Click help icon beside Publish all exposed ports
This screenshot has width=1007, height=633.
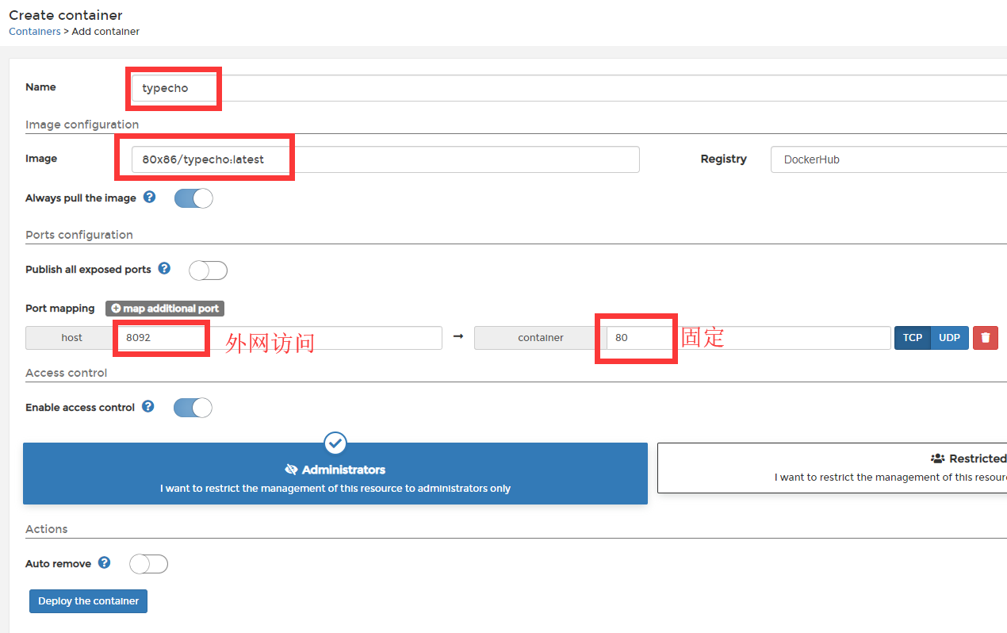point(164,268)
